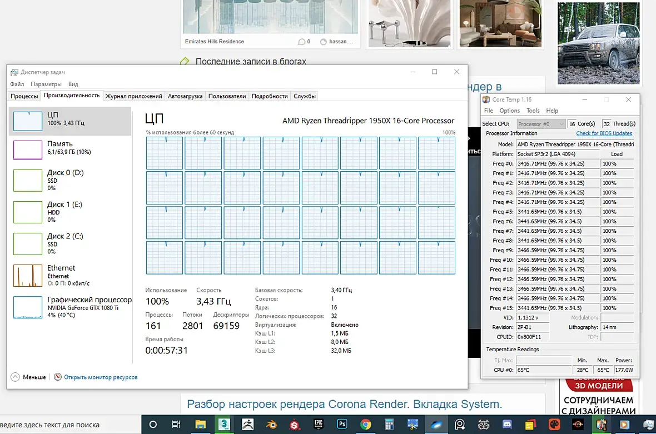The width and height of the screenshot is (656, 434).
Task: Open Cortana circle icon in taskbar
Action: [153, 425]
